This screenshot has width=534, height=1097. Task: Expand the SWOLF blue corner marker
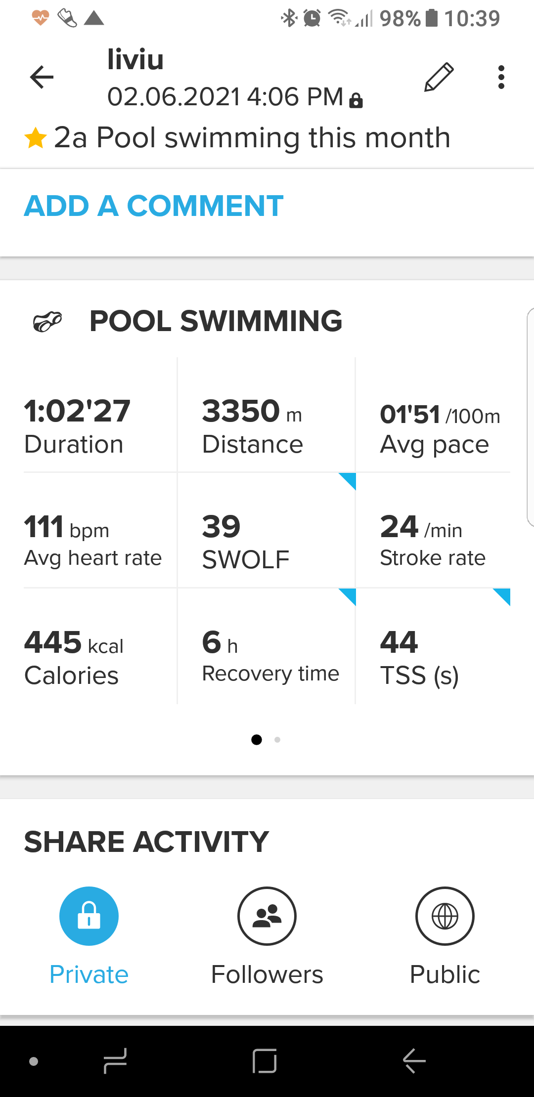pos(349,480)
